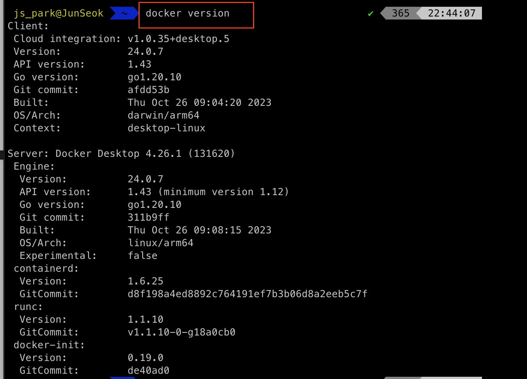Select Engine Git commit 311b9ff

pyautogui.click(x=149, y=218)
